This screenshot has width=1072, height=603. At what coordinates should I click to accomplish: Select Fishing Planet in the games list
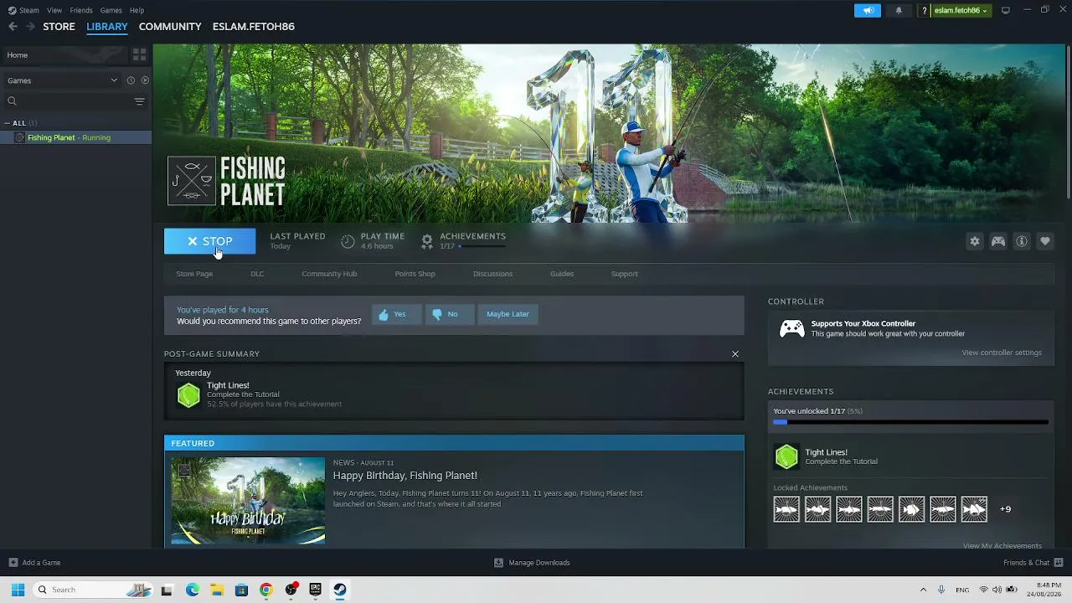(75, 137)
